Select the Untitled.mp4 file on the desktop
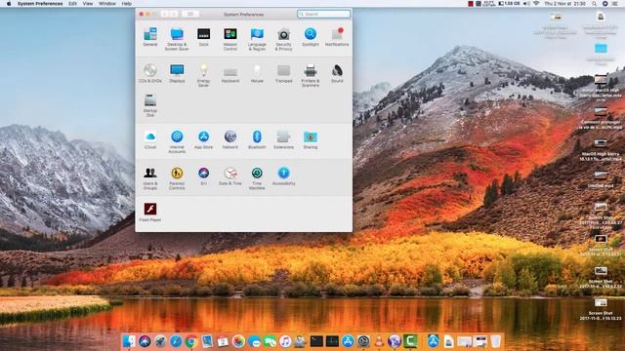 (x=601, y=178)
